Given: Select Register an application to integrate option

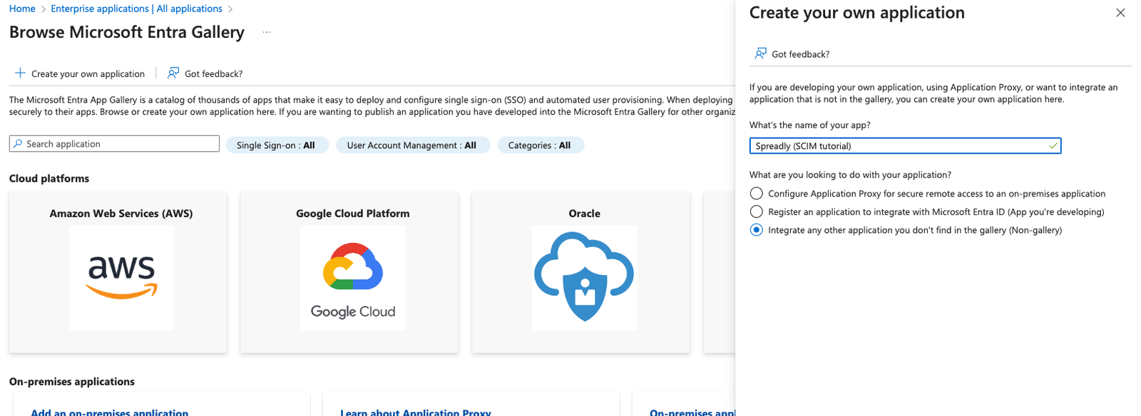Looking at the screenshot, I should tap(757, 212).
